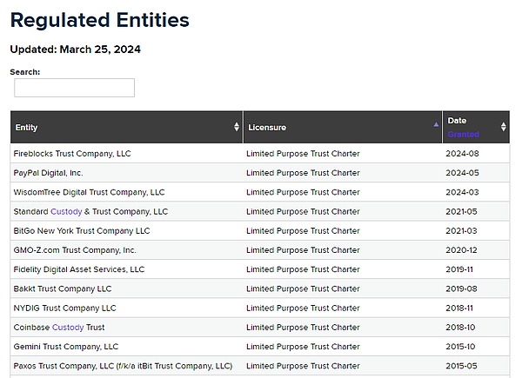Select the Fireblocks Trust Company, LLC entry
Image resolution: width=522 pixels, height=378 pixels.
pyautogui.click(x=72, y=154)
